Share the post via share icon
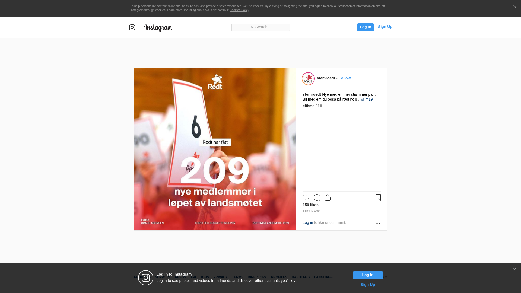Image resolution: width=521 pixels, height=293 pixels. point(328,198)
